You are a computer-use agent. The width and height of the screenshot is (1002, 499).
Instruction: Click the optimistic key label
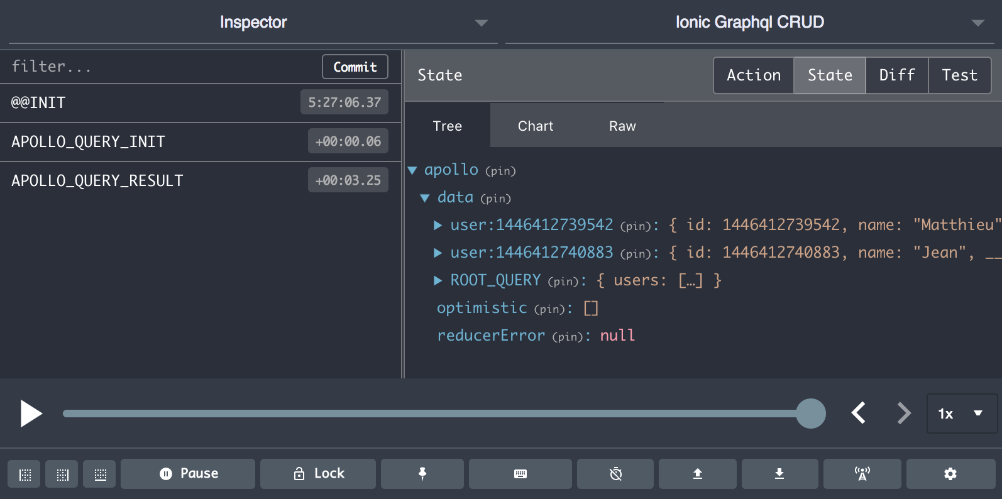pyautogui.click(x=482, y=308)
